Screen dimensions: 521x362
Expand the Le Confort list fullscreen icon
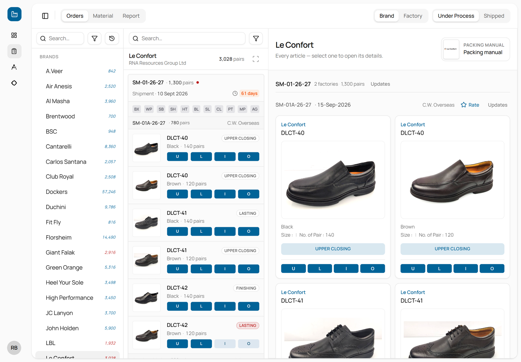pyautogui.click(x=256, y=59)
